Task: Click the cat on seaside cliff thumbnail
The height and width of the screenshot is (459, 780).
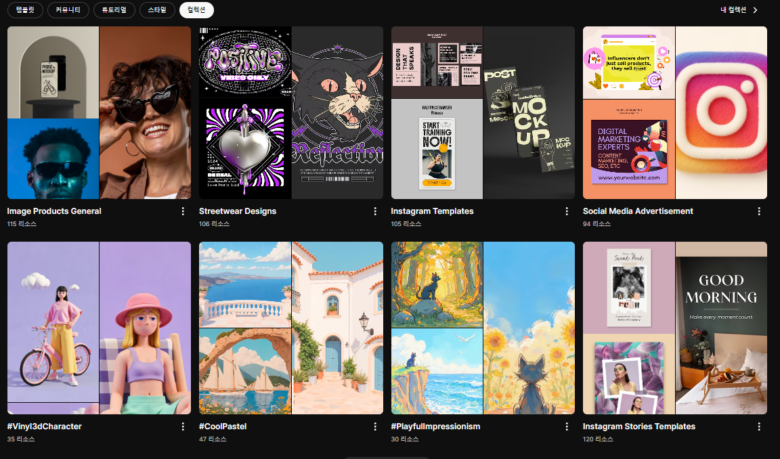Action: pyautogui.click(x=437, y=372)
